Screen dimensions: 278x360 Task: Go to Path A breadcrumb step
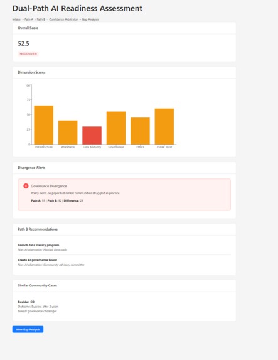coord(29,19)
